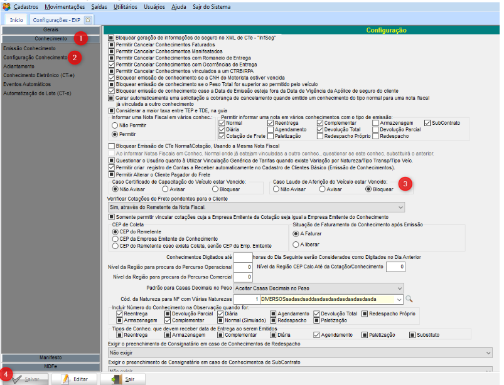Select A liberar faturamento situation
Viewport: 504px width, 385px height.
(296, 245)
